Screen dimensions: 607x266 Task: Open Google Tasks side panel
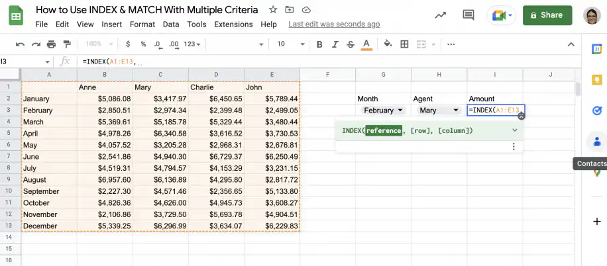(597, 111)
